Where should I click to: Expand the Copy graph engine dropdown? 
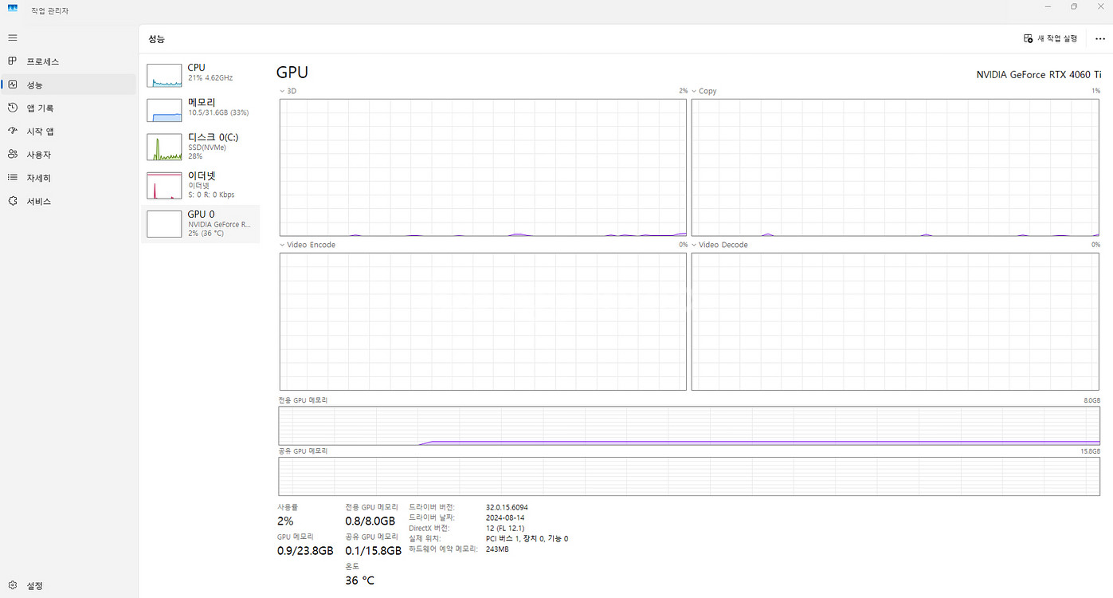[x=695, y=91]
